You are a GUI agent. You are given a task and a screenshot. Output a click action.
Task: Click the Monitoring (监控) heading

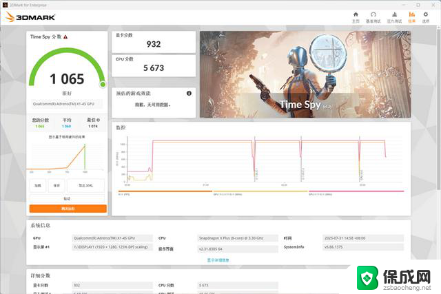pos(121,127)
